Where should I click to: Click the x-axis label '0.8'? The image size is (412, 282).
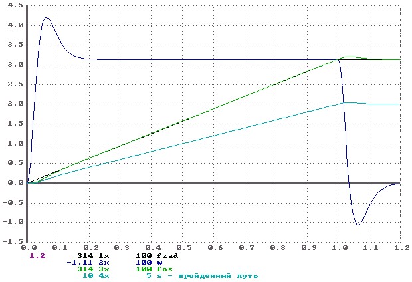pos(278,248)
